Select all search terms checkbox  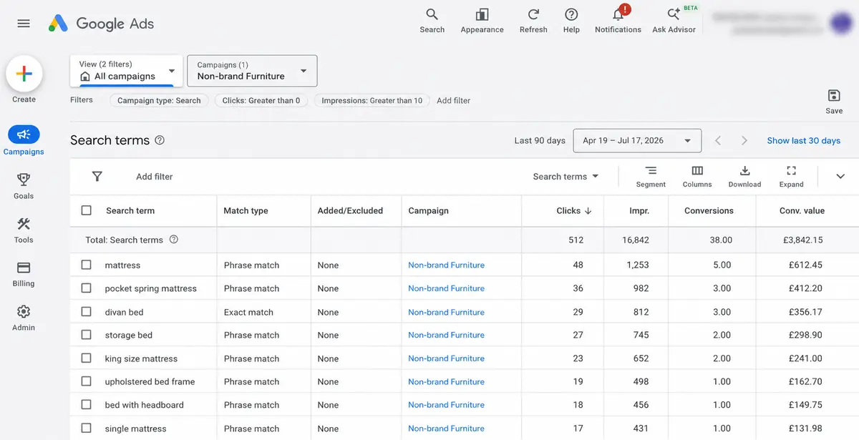(87, 210)
